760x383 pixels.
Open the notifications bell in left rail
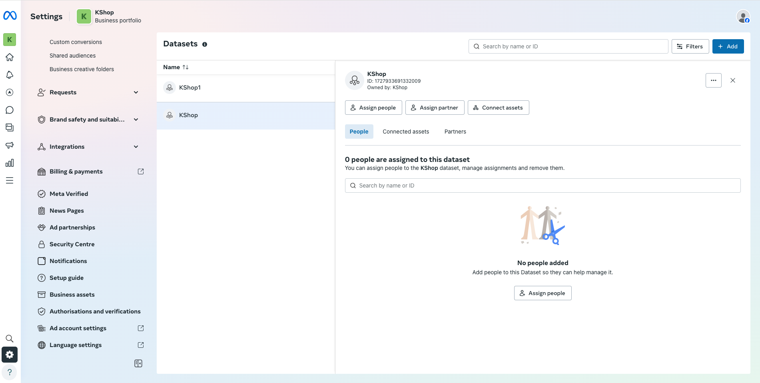(10, 75)
